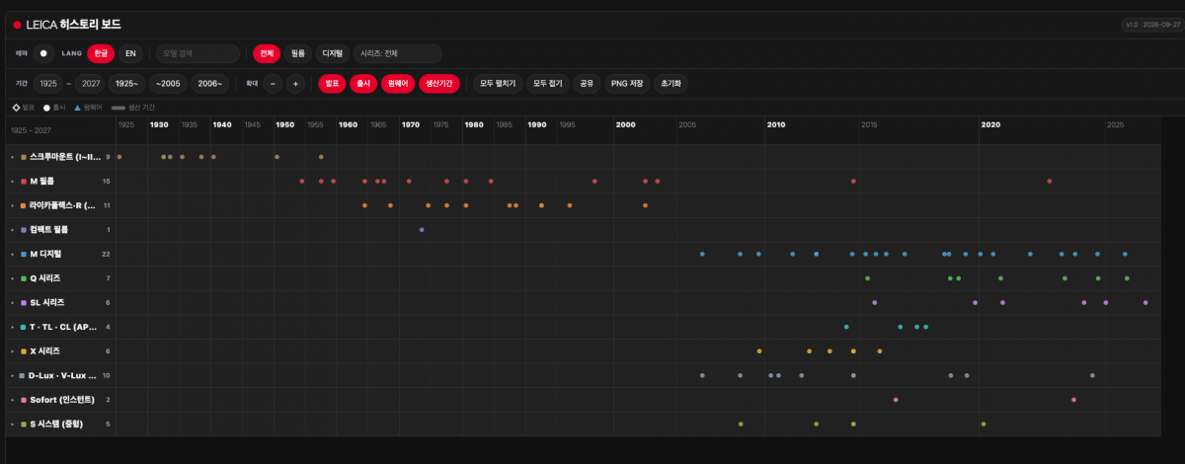This screenshot has width=1185, height=464.
Task: Expand the X 시리즈 row
Action: [13, 351]
